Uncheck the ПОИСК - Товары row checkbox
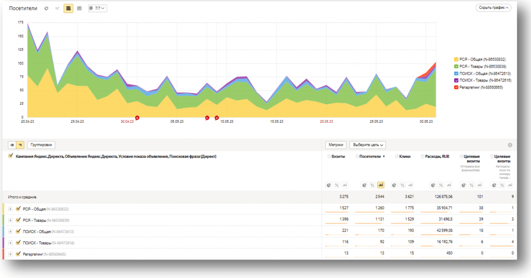Screen dimensions: 531x278 click(18, 243)
